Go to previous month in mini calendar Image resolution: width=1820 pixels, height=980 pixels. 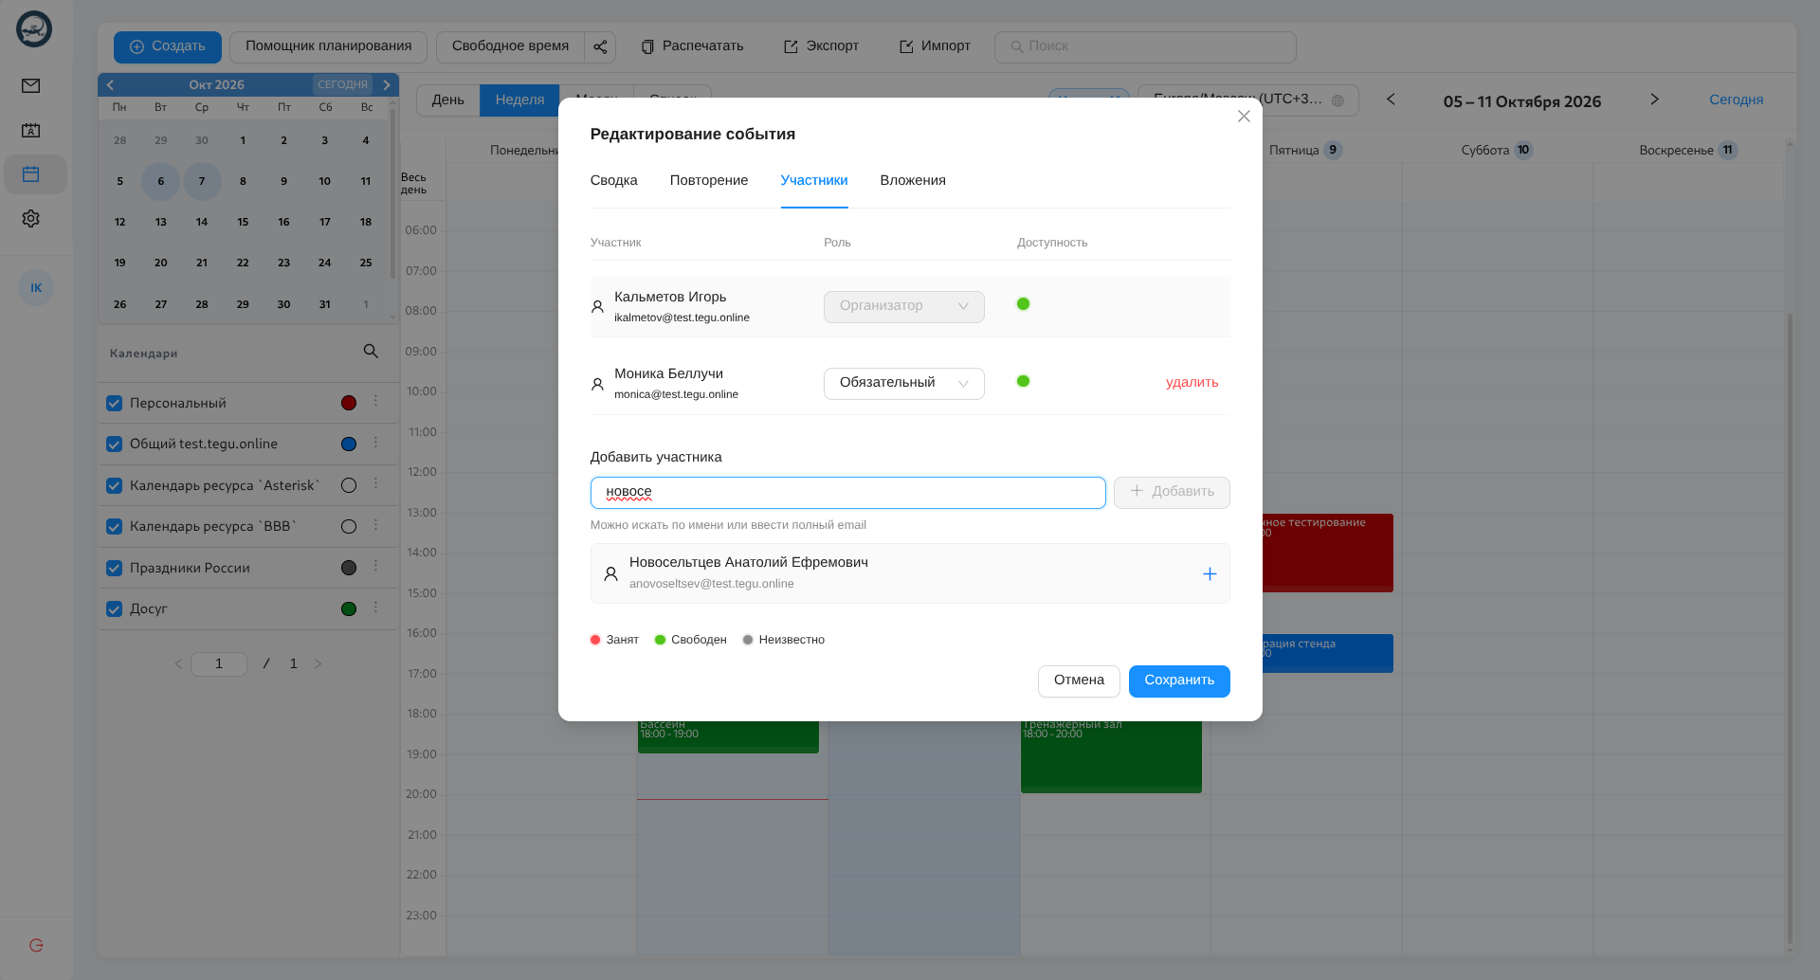coord(110,85)
